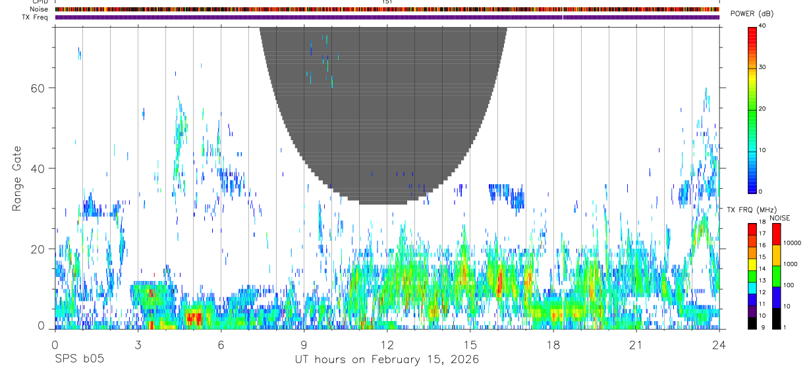The height and width of the screenshot is (373, 809).
Task: Click the 10 label on the TX FRQ scale
Action: [762, 316]
